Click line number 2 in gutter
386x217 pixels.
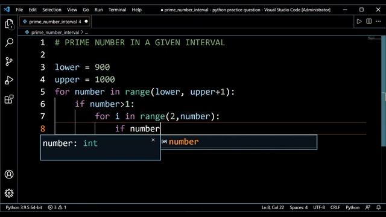[x=43, y=55]
